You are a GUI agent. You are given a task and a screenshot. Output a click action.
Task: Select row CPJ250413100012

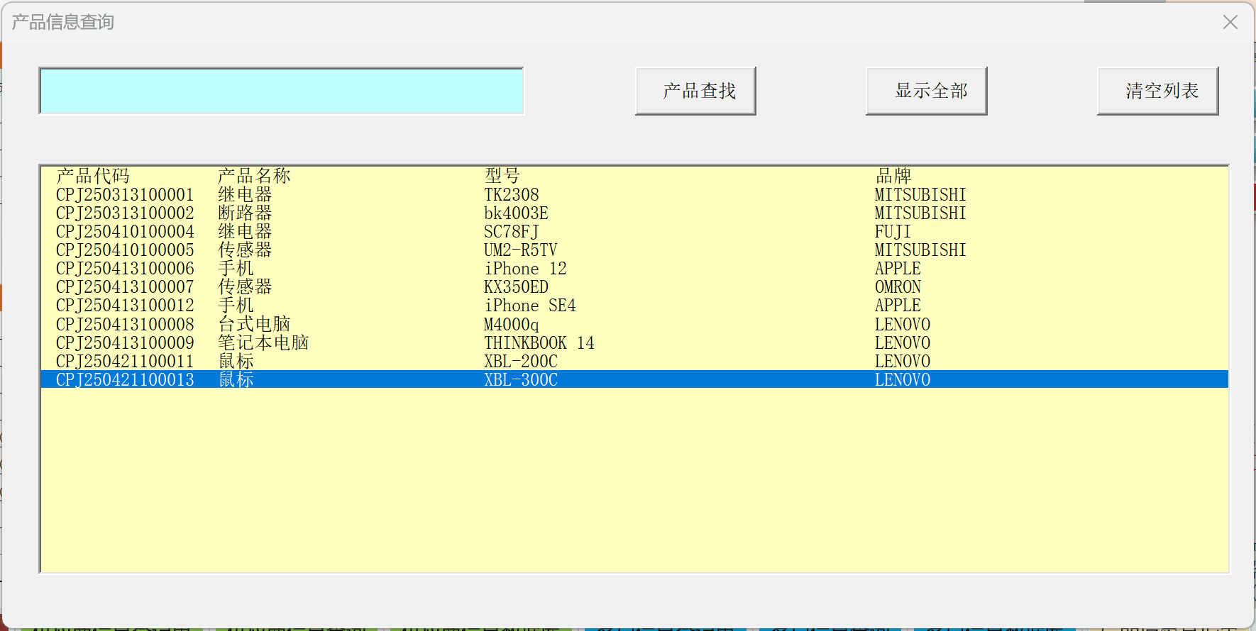click(634, 306)
